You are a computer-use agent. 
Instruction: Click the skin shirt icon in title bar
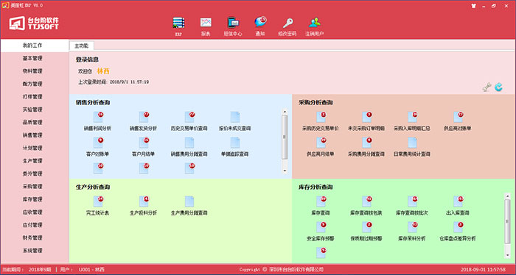pyautogui.click(x=473, y=6)
